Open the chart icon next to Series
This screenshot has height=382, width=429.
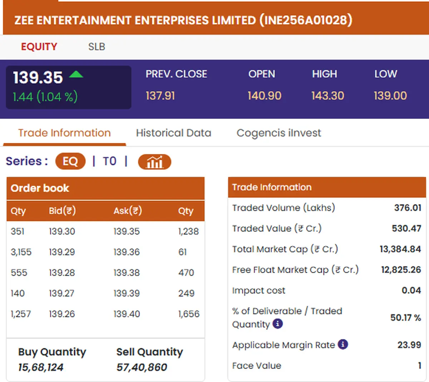pos(154,162)
